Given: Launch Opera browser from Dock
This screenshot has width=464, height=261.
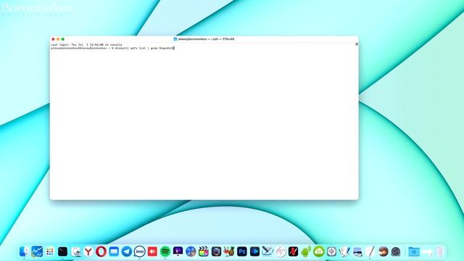Looking at the screenshot, I should pos(101,252).
